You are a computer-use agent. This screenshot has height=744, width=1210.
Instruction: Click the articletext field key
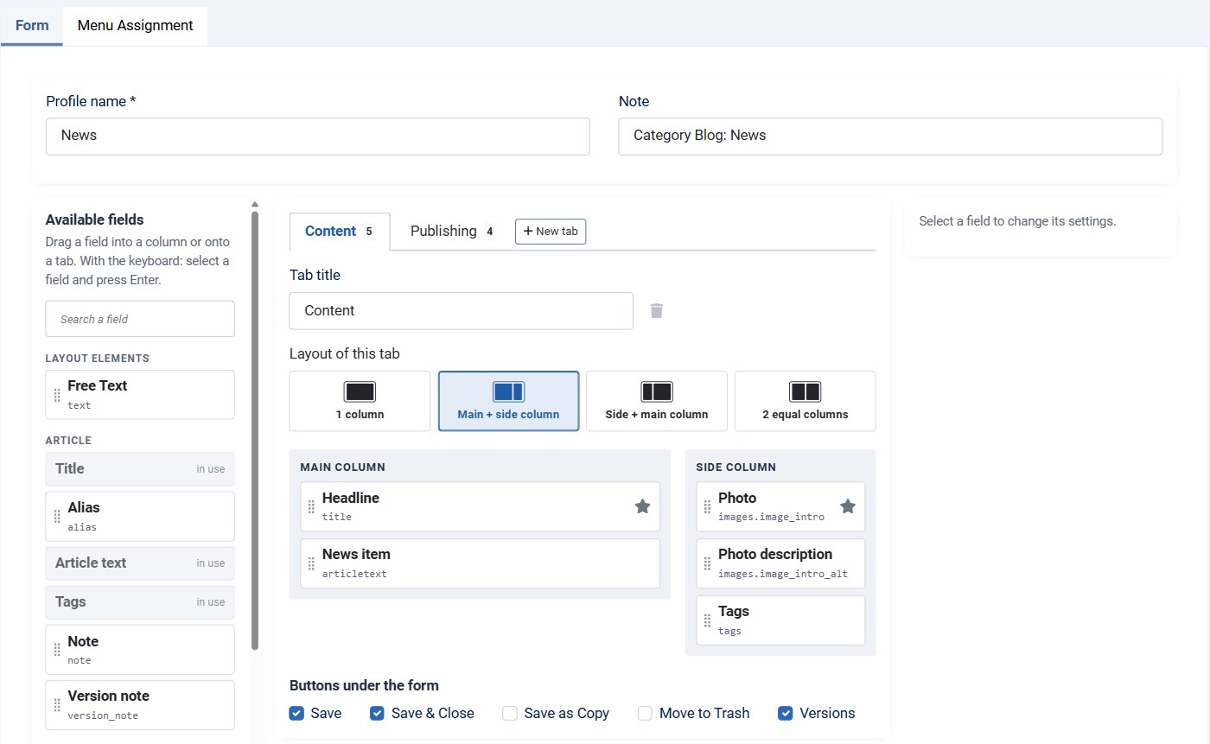[x=354, y=574]
